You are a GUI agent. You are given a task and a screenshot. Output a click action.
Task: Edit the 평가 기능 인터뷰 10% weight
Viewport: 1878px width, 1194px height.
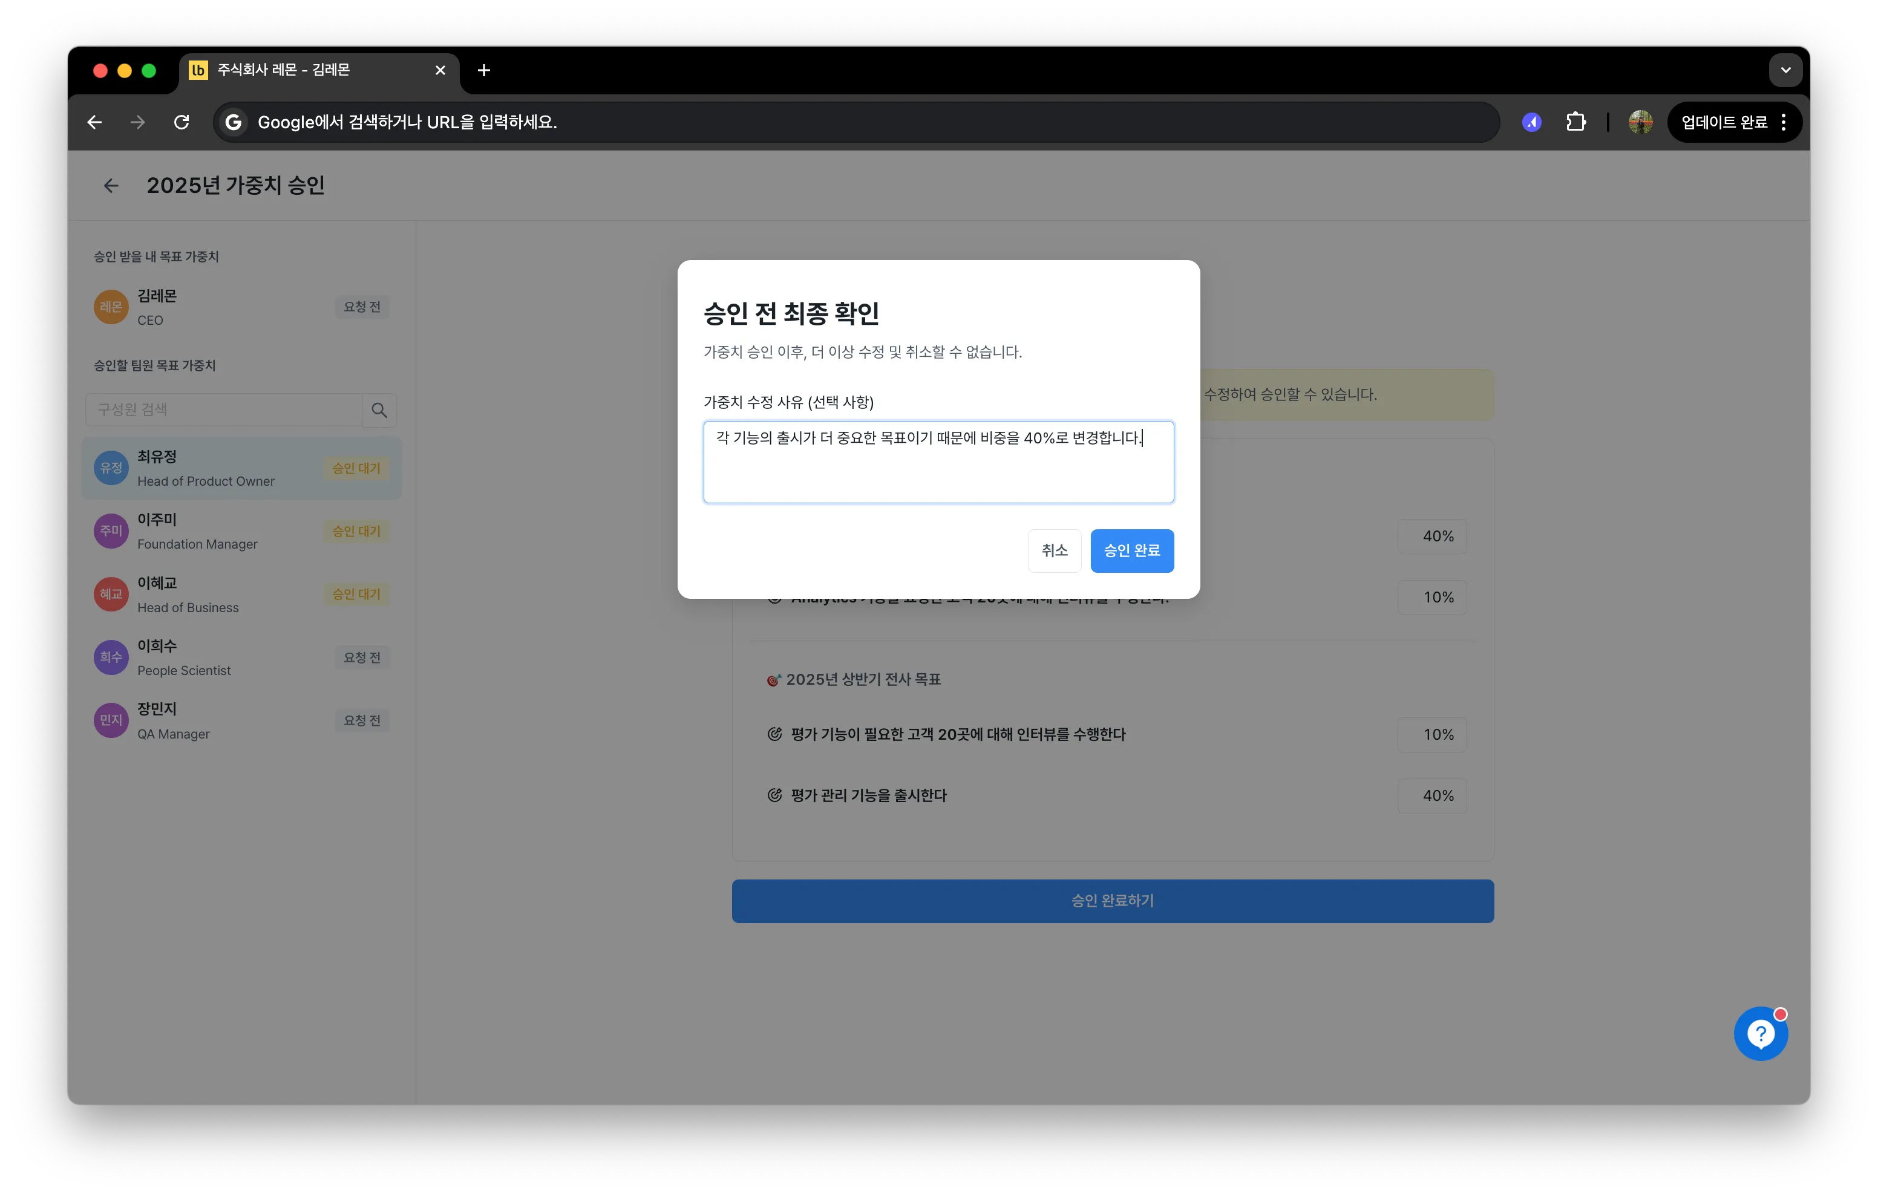[1432, 735]
